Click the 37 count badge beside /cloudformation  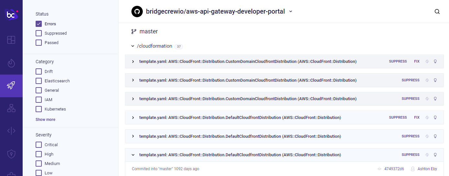click(x=179, y=46)
